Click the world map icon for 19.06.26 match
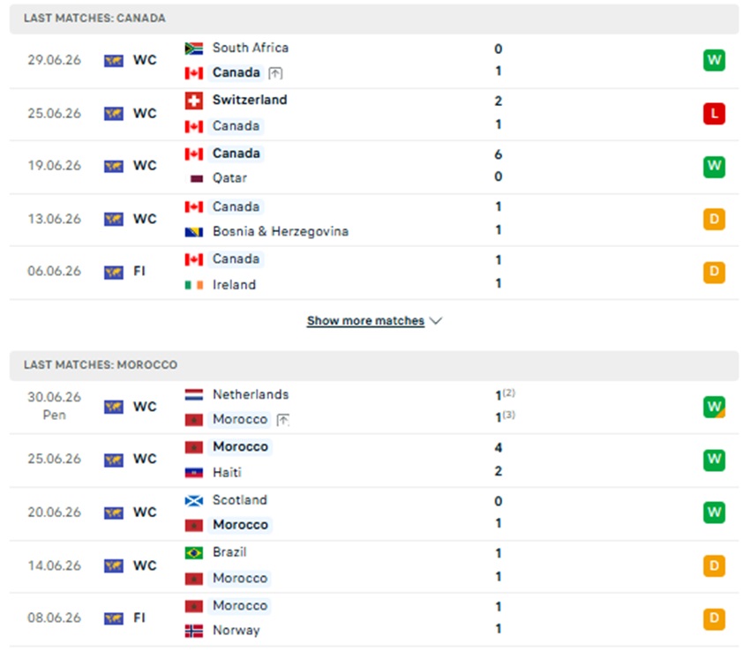Viewport: 750px width, 651px height. pyautogui.click(x=113, y=166)
